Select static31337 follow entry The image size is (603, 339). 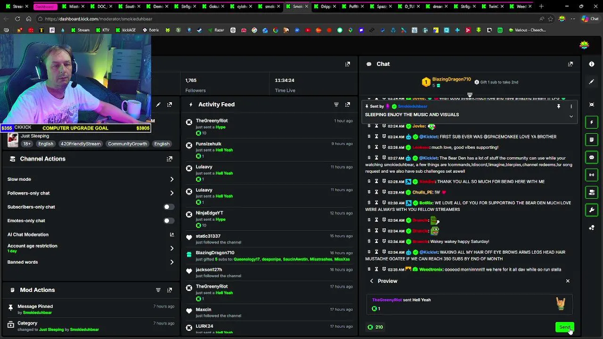pyautogui.click(x=269, y=239)
